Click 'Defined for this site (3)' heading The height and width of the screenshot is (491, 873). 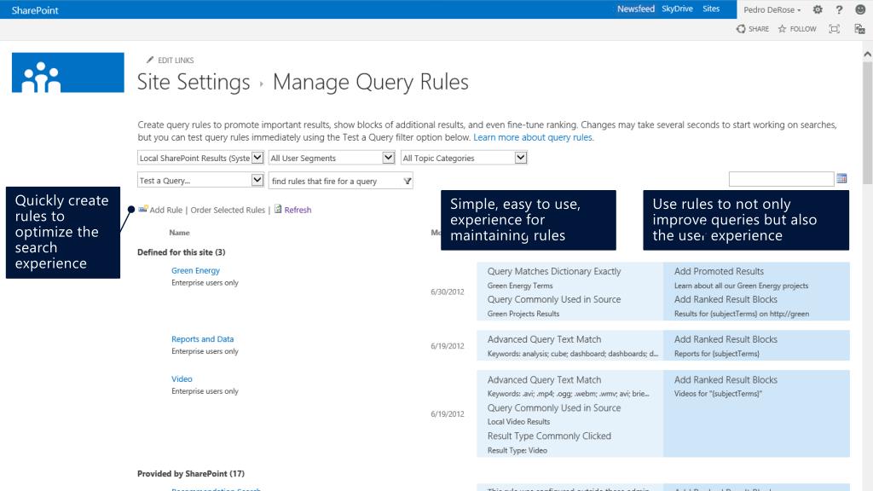(182, 252)
